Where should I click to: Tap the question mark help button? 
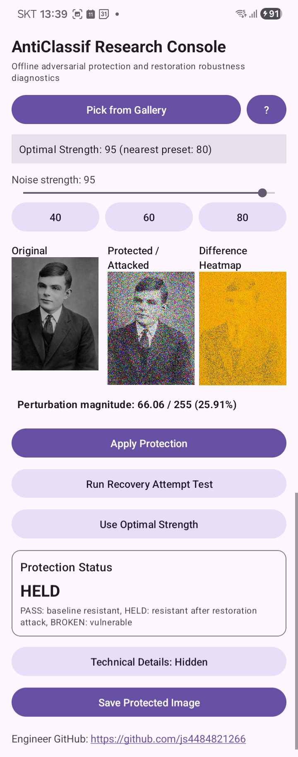266,110
